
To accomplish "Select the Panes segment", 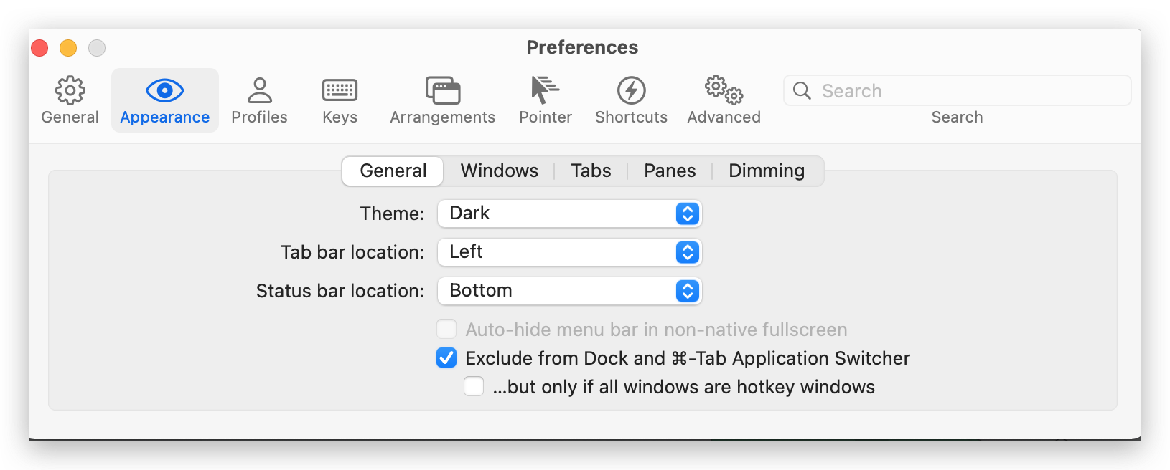I will click(x=669, y=171).
